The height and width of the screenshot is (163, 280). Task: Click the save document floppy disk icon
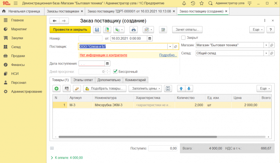click(x=97, y=30)
